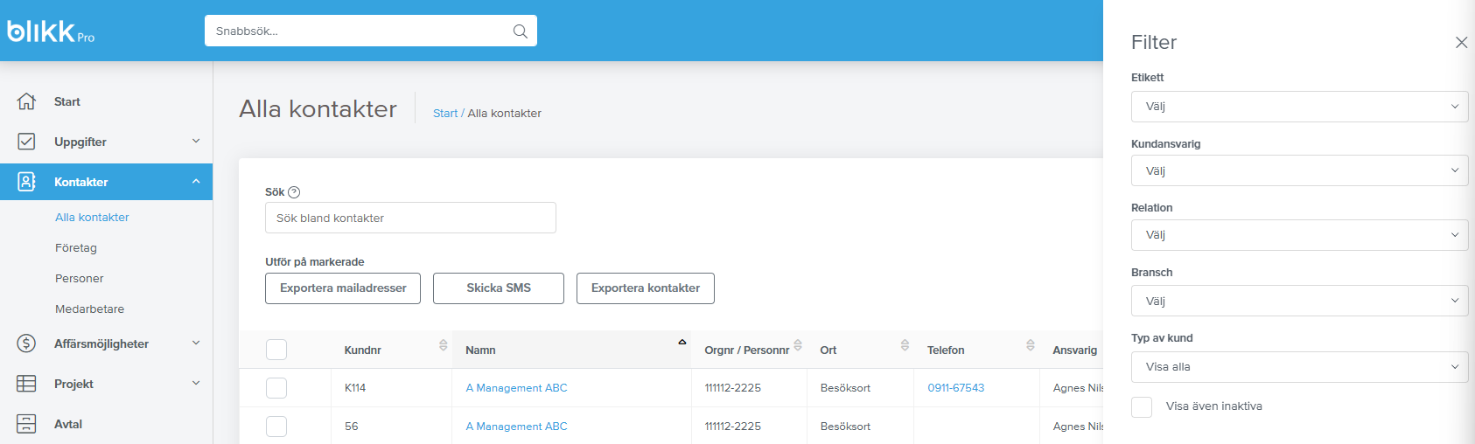Open the Etikett dropdown
This screenshot has height=444, width=1475.
[x=1299, y=107]
